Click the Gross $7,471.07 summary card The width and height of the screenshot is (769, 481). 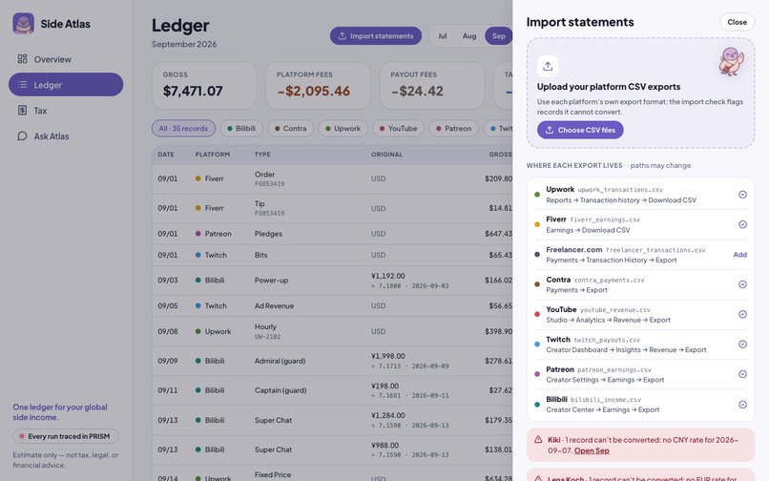204,85
